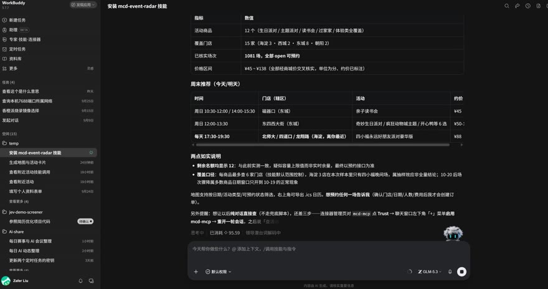548x289 pixels.
Task: Open task 香橙派烧录镜像选择
Action: 21,111
